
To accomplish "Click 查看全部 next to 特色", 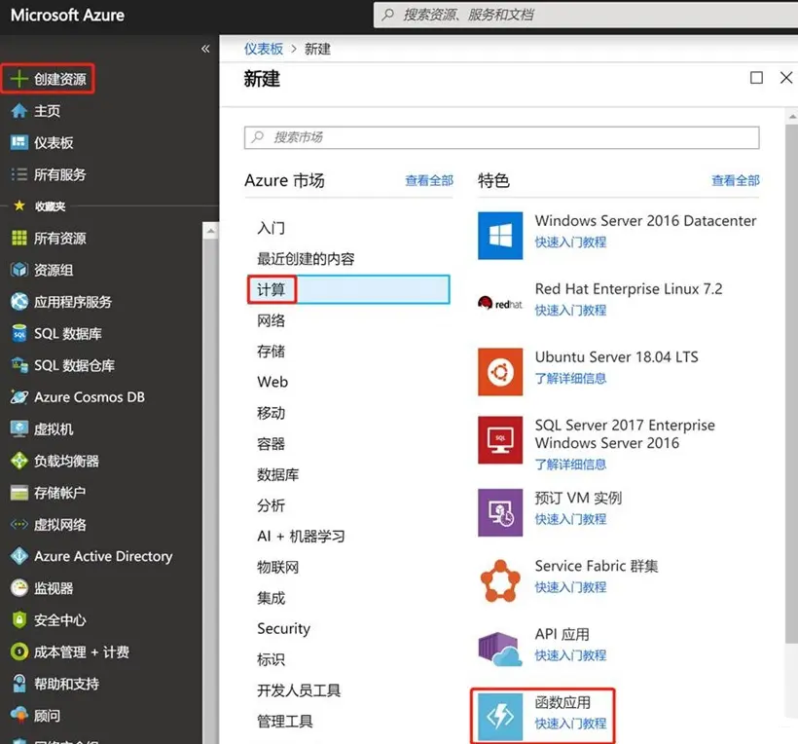I will (x=736, y=180).
